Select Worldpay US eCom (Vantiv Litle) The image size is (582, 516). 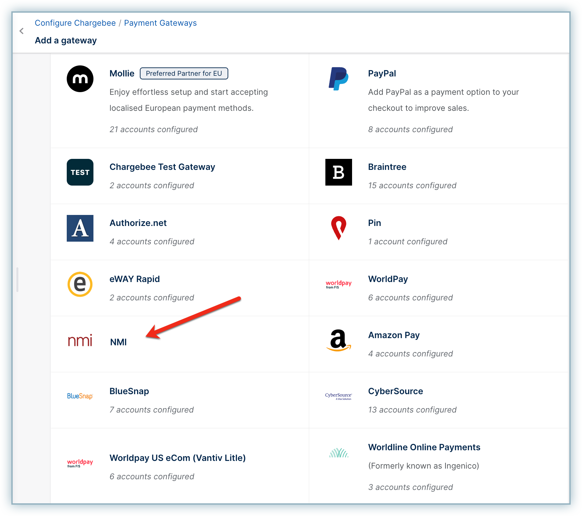point(178,458)
